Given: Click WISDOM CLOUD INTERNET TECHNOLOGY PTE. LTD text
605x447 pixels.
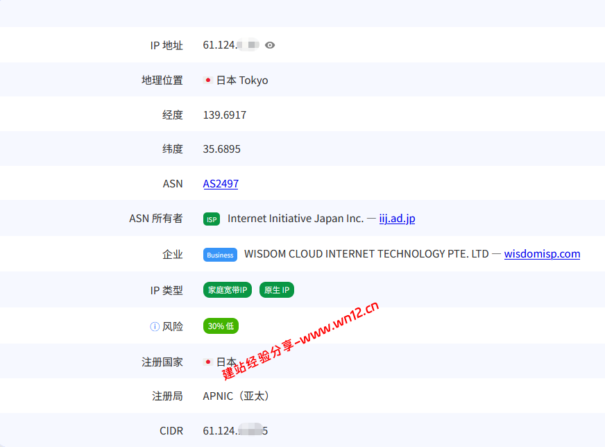Looking at the screenshot, I should (x=366, y=254).
